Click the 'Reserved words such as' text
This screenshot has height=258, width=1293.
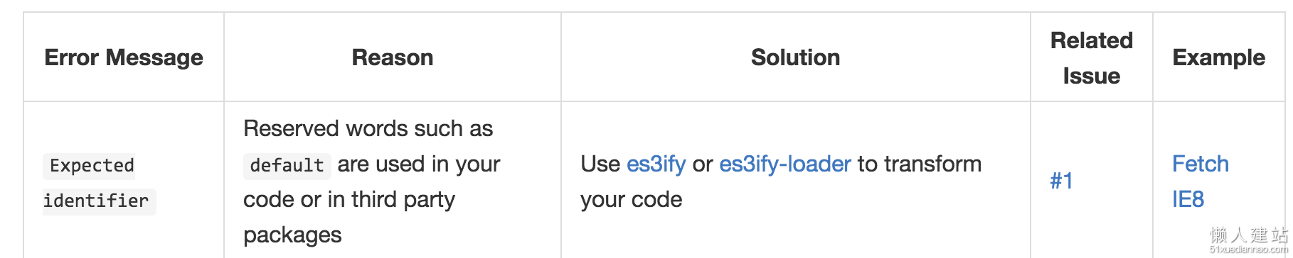tap(368, 128)
